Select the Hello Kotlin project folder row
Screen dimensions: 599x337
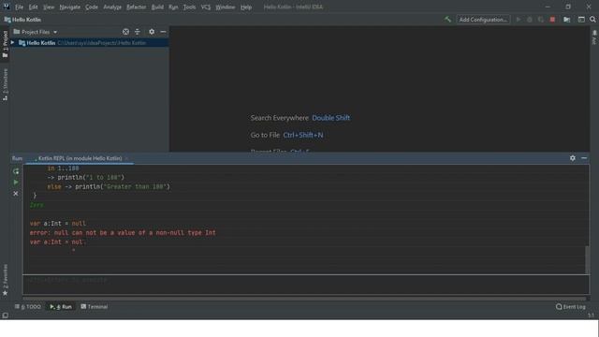89,43
